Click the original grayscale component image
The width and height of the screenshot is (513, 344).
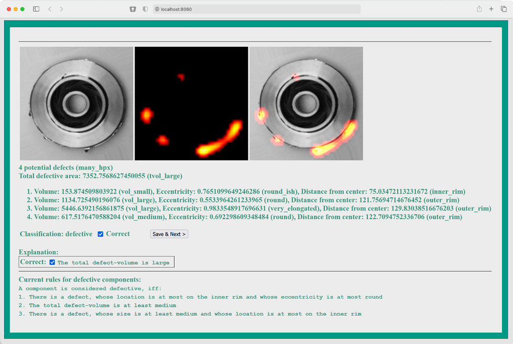(x=77, y=103)
